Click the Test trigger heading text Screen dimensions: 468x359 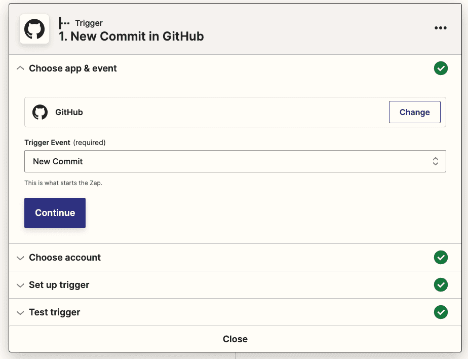pyautogui.click(x=55, y=312)
